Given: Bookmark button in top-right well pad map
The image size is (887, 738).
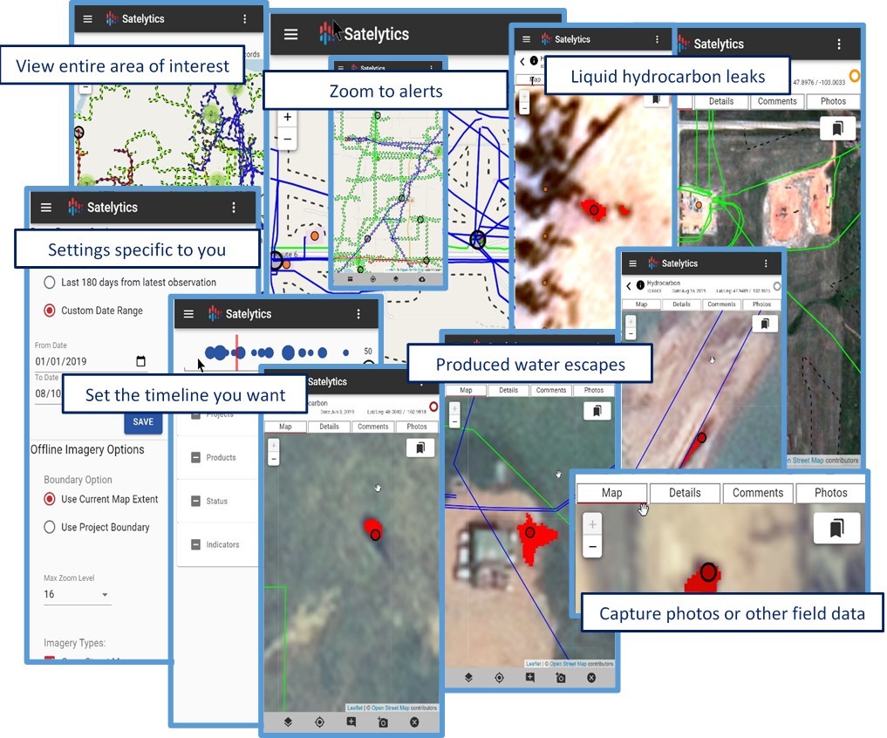Looking at the screenshot, I should click(837, 128).
